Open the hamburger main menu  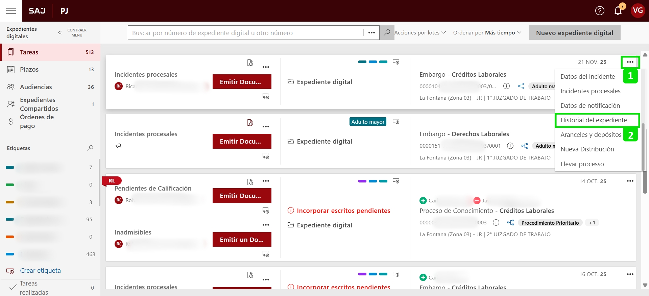(x=11, y=11)
